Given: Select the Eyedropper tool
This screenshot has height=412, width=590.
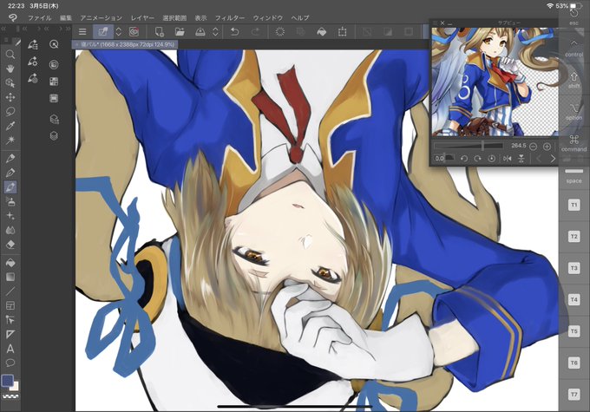Looking at the screenshot, I should coord(10,126).
